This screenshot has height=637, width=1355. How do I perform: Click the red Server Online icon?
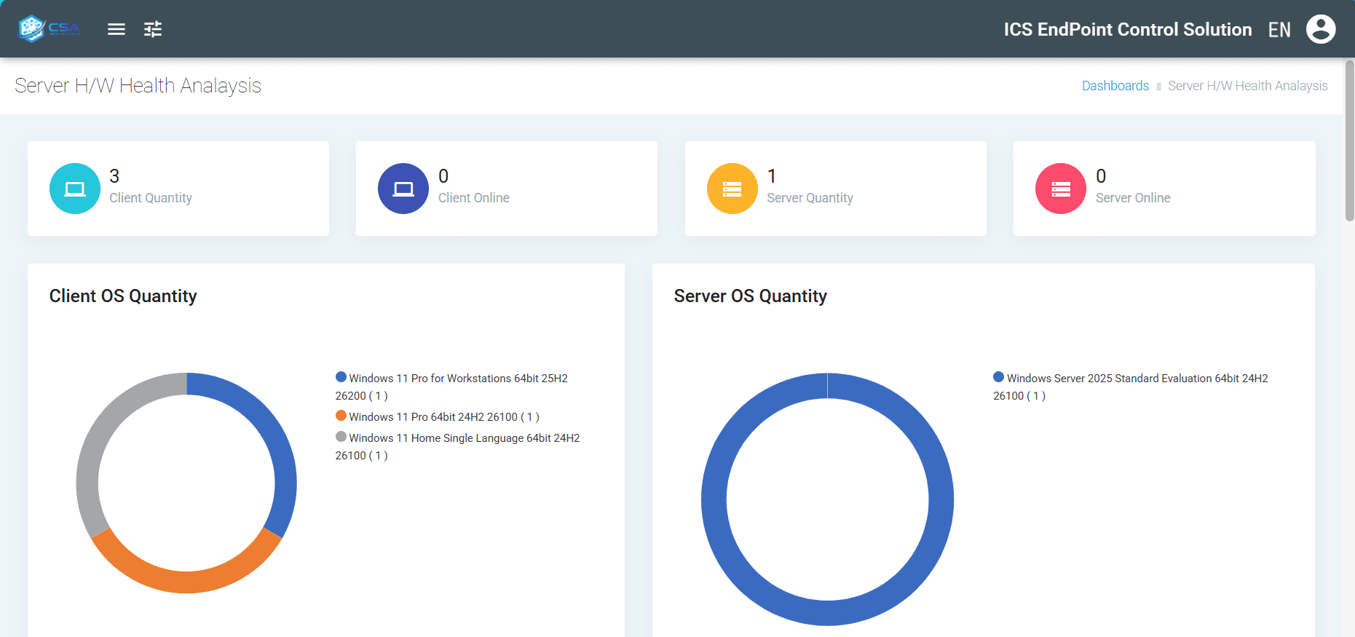pyautogui.click(x=1061, y=189)
